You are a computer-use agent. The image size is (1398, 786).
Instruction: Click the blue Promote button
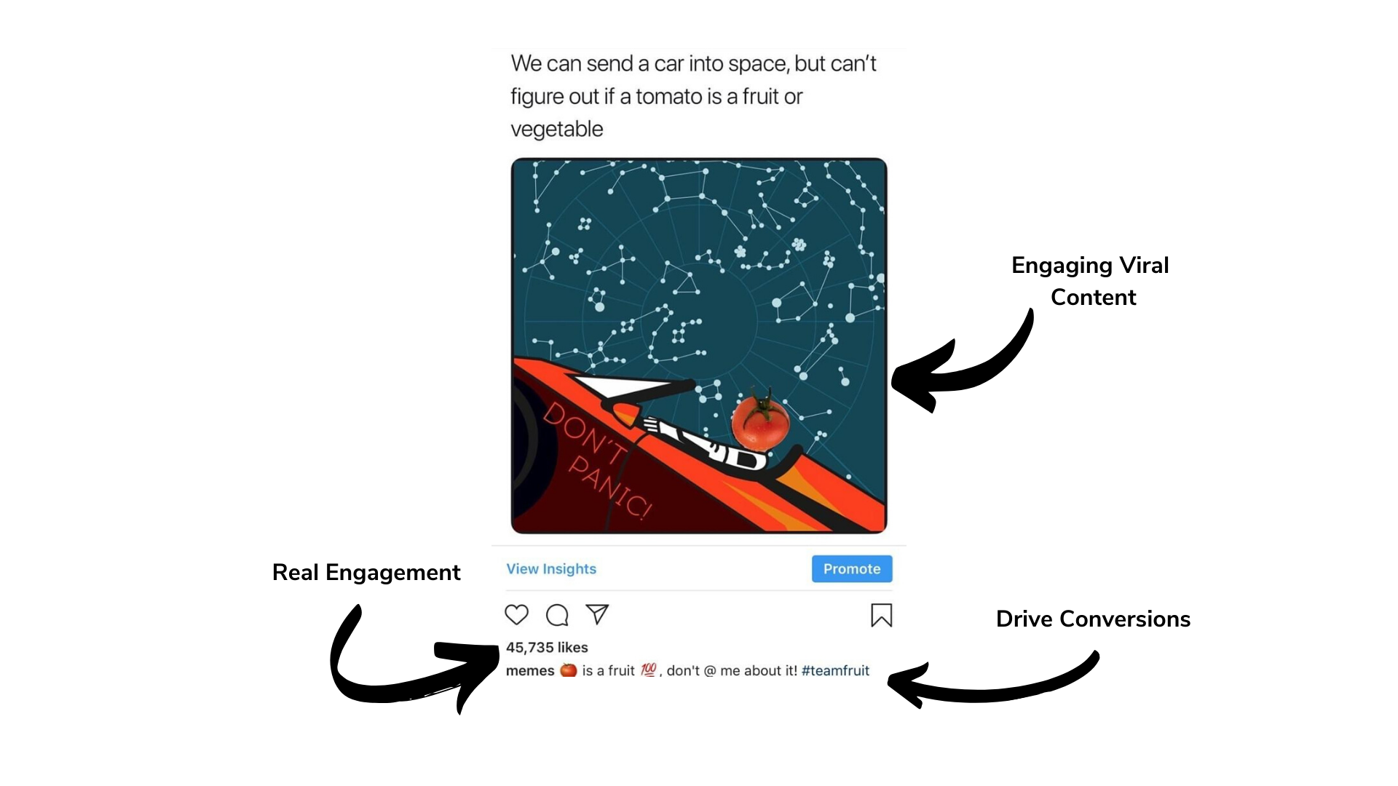[852, 568]
